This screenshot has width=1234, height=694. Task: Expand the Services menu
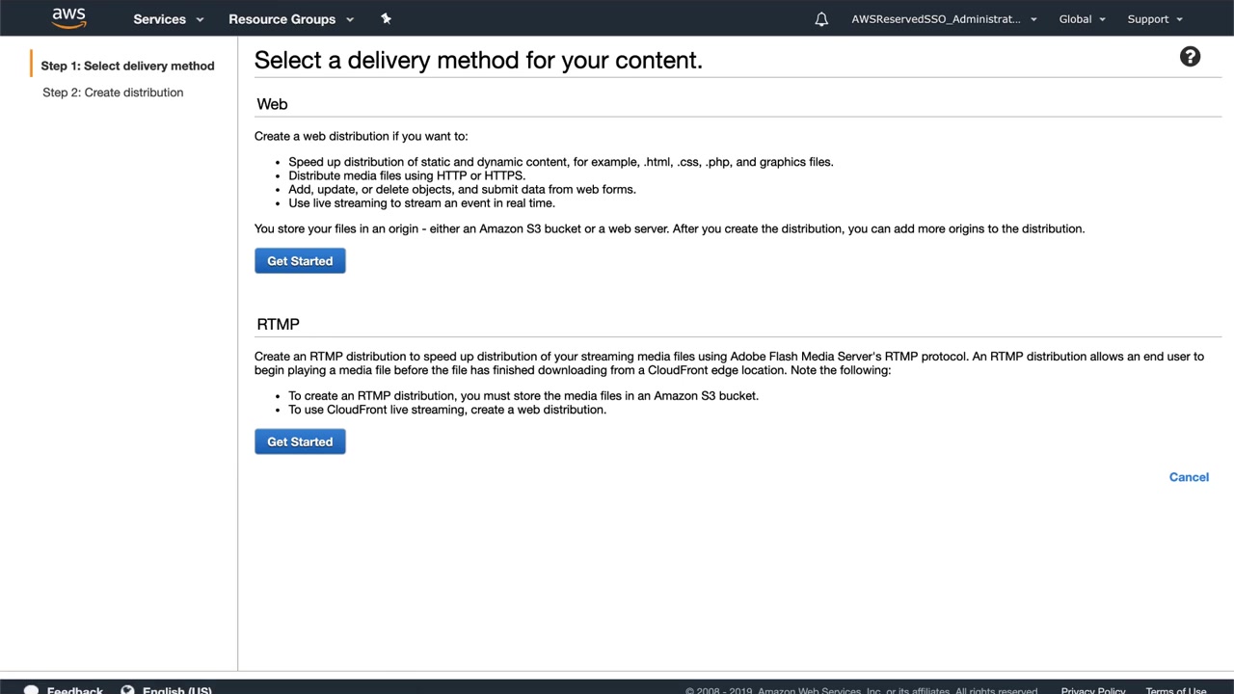pos(169,19)
